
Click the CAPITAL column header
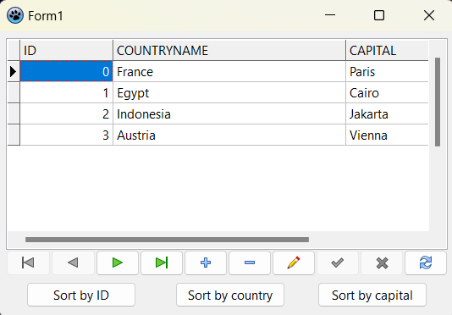387,51
